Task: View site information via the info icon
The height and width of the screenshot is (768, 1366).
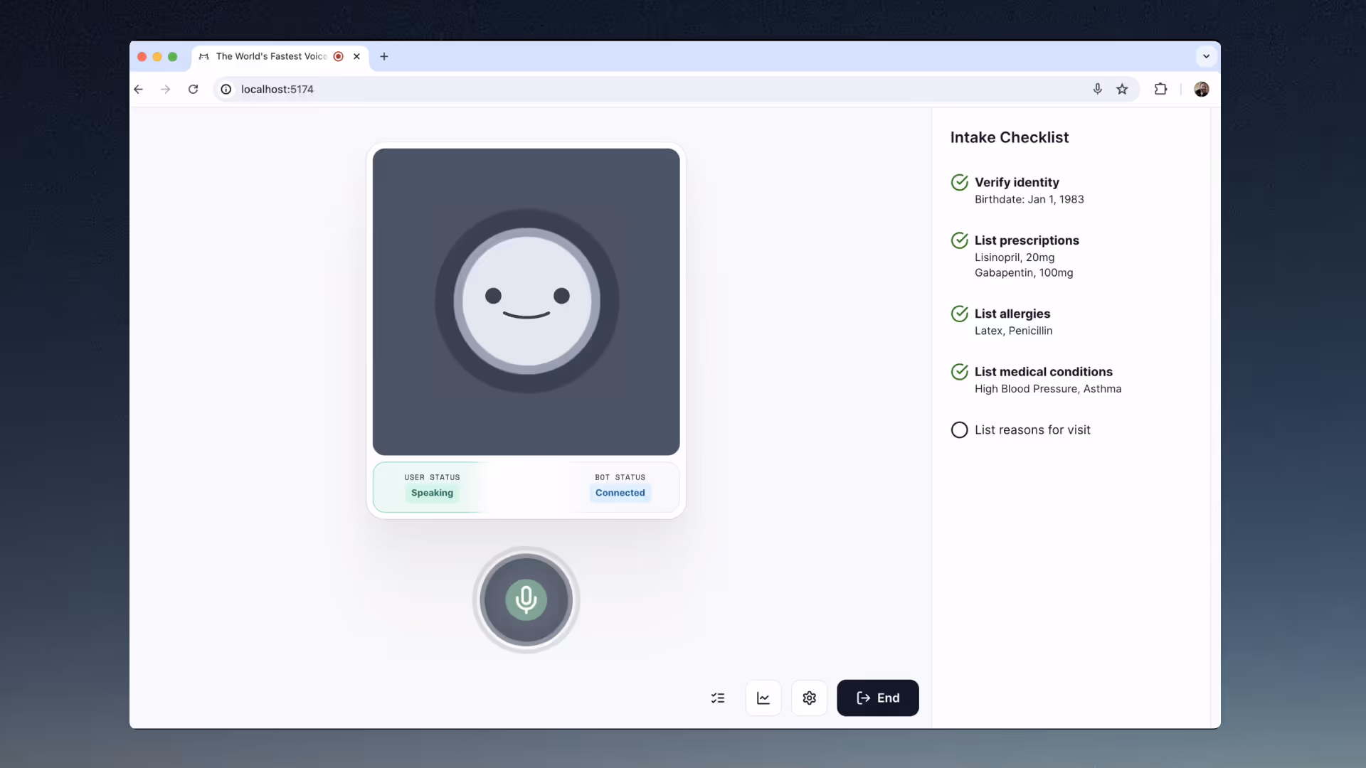Action: click(226, 89)
